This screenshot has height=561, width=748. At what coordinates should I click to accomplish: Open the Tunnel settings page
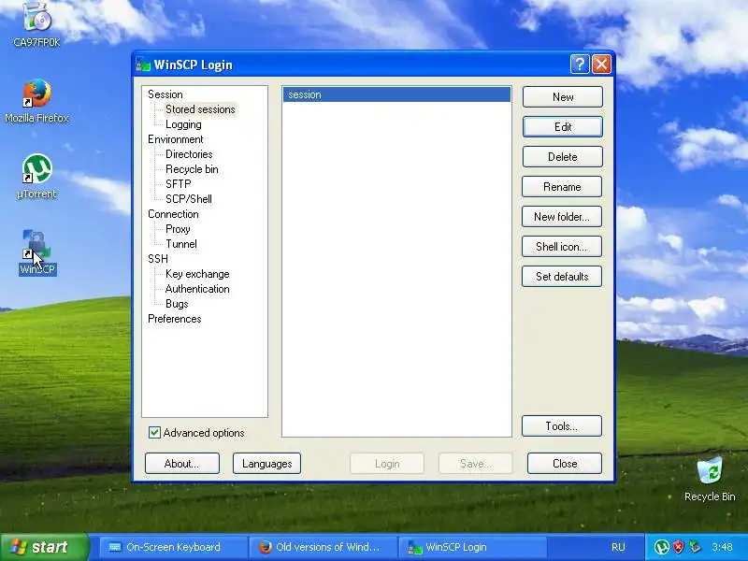pos(181,244)
